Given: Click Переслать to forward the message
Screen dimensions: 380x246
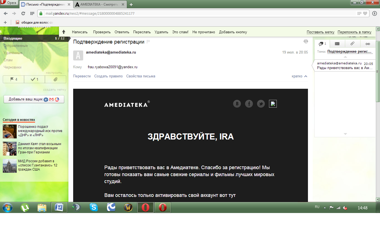Looking at the screenshot, I should pyautogui.click(x=142, y=32).
